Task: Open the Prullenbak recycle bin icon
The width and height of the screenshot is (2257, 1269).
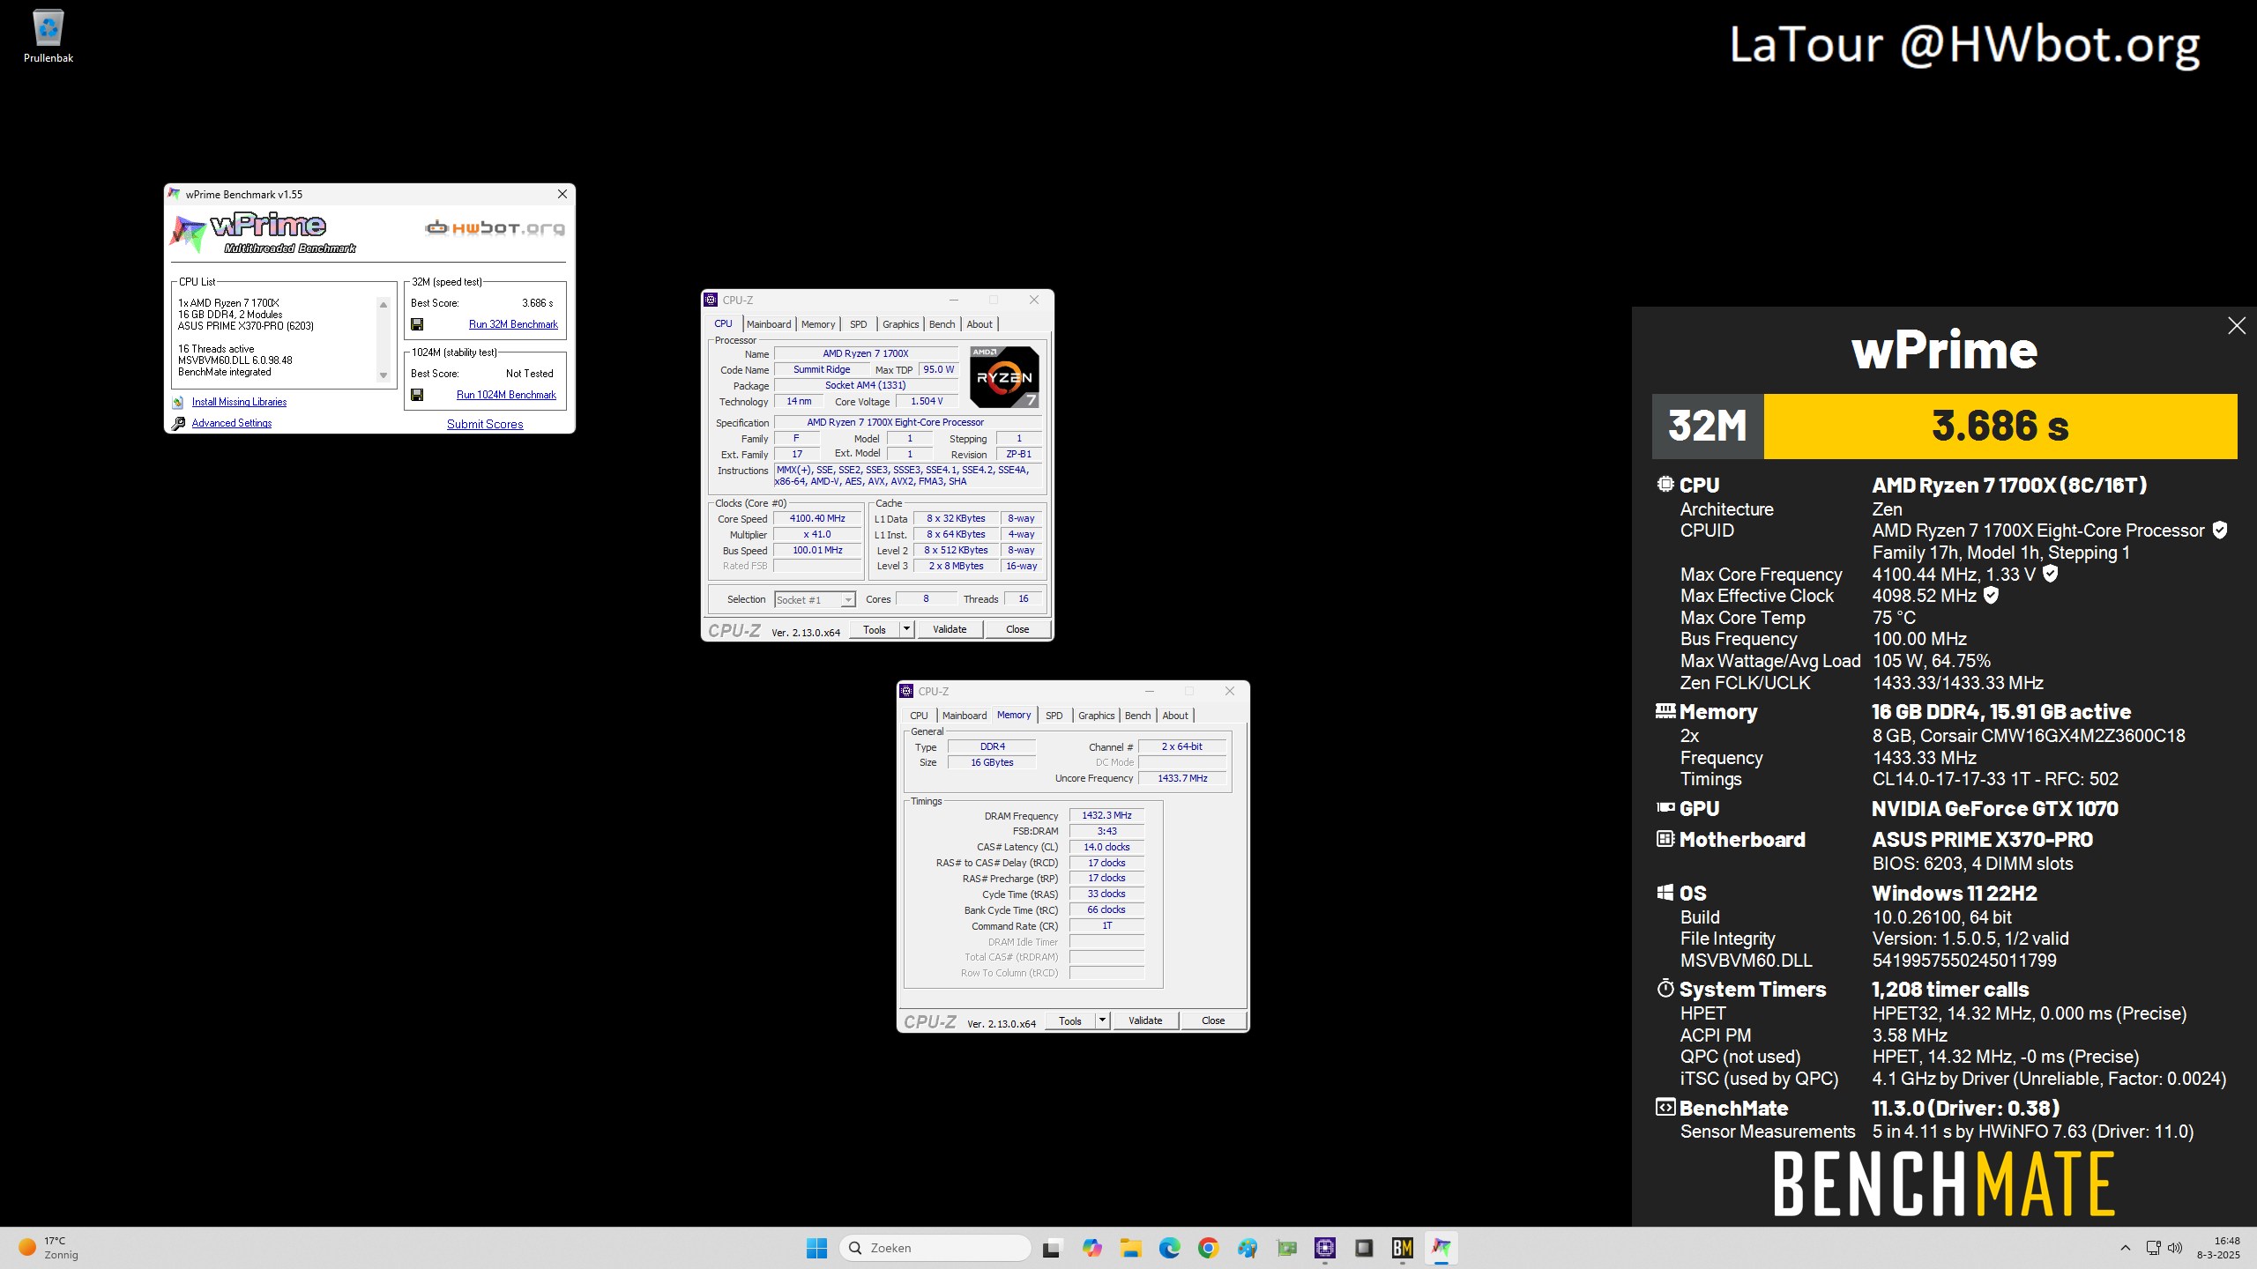Action: (48, 37)
